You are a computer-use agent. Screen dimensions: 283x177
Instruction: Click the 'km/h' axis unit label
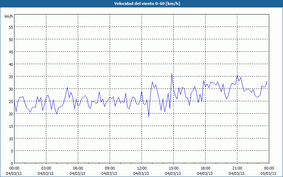point(9,16)
